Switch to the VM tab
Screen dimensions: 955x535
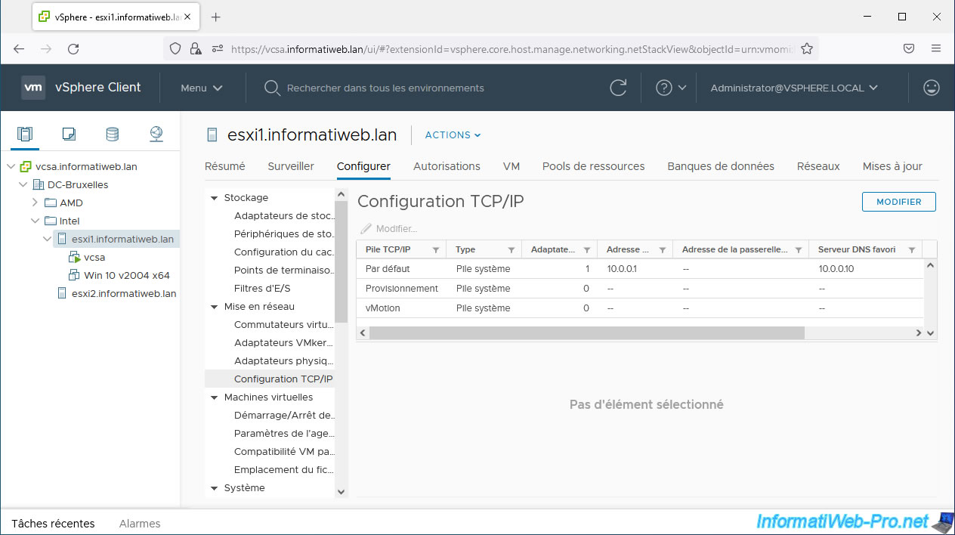pyautogui.click(x=511, y=166)
